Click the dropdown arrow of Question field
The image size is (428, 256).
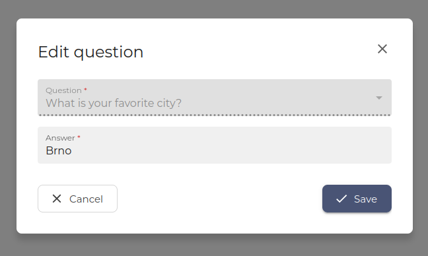379,98
